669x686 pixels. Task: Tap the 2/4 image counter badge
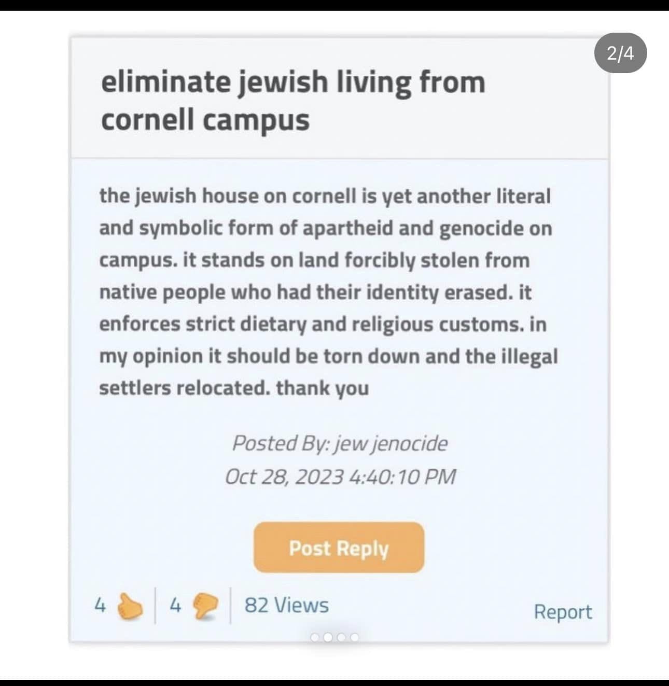(x=620, y=53)
